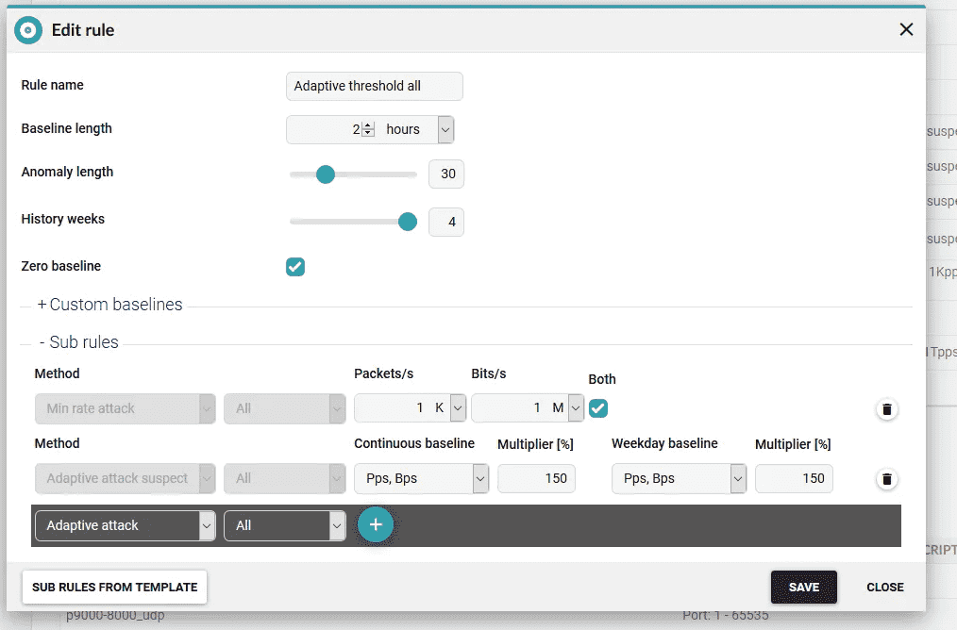Save the rule
Image resolution: width=957 pixels, height=630 pixels.
point(803,587)
